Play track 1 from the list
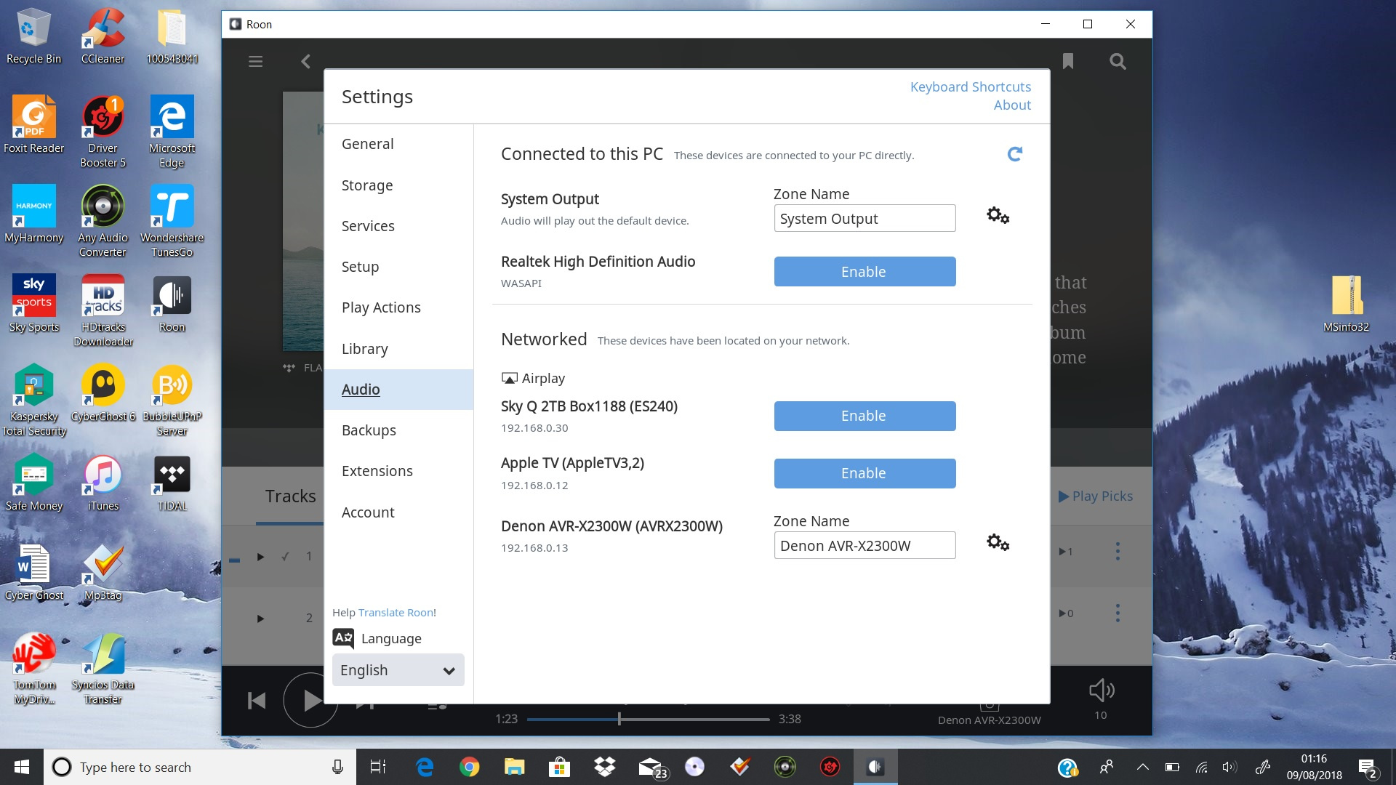The height and width of the screenshot is (785, 1396). point(260,557)
